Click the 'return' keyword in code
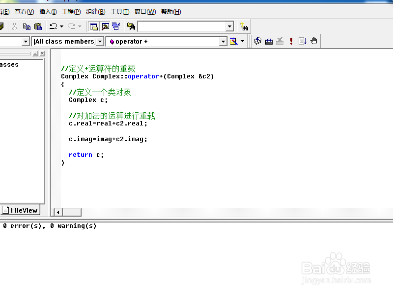Screen dimensions: 393x294 (81, 155)
